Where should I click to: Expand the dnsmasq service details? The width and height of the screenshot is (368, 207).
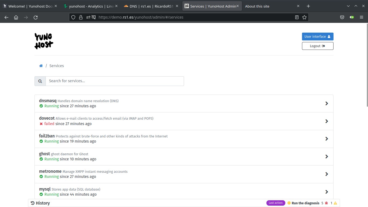pyautogui.click(x=327, y=103)
